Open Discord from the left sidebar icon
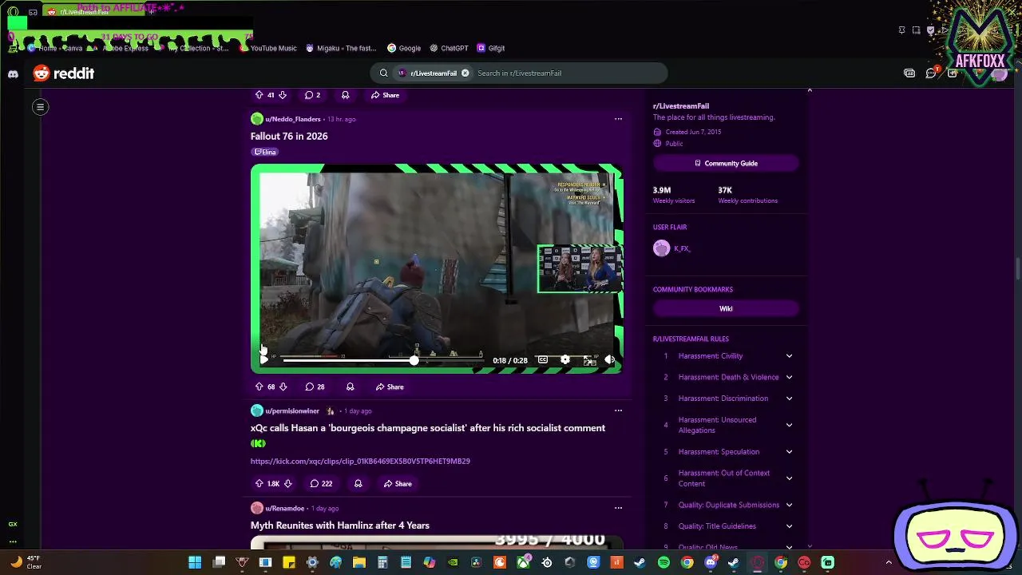 [x=13, y=73]
